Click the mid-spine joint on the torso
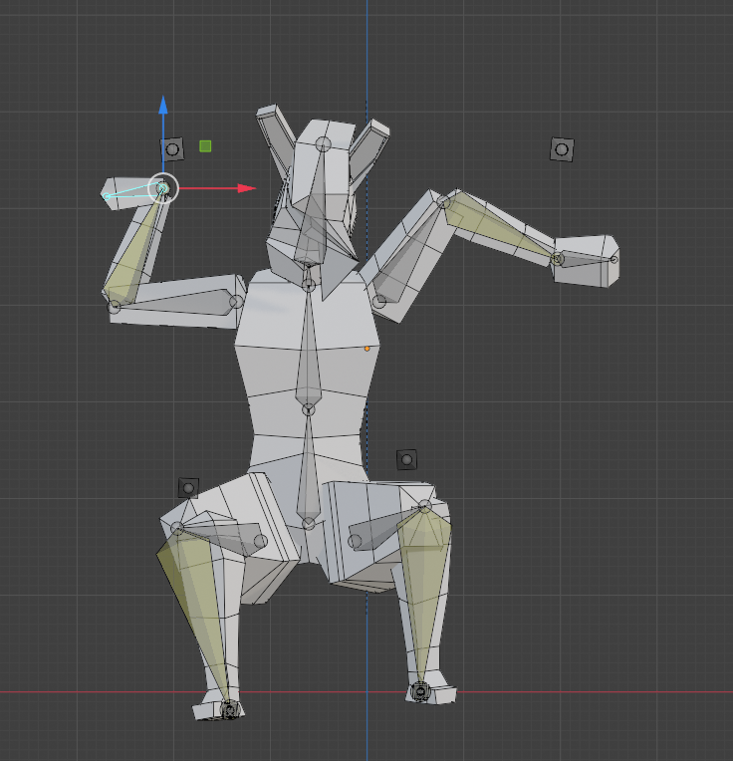This screenshot has width=733, height=761. (309, 408)
